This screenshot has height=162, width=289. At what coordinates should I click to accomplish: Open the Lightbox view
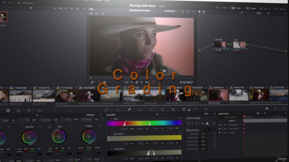[x=280, y=9]
